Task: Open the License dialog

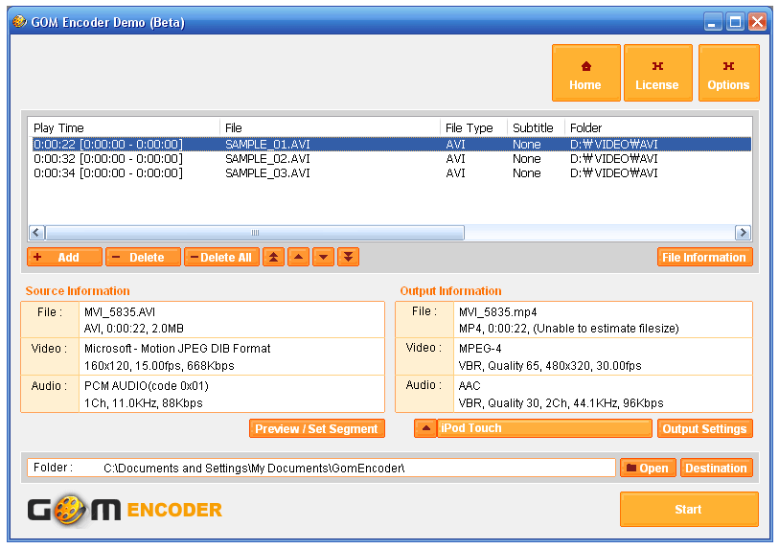Action: click(657, 73)
